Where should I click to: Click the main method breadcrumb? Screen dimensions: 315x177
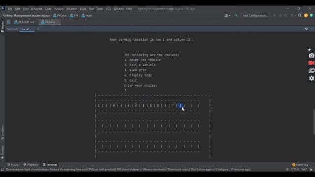[87, 15]
